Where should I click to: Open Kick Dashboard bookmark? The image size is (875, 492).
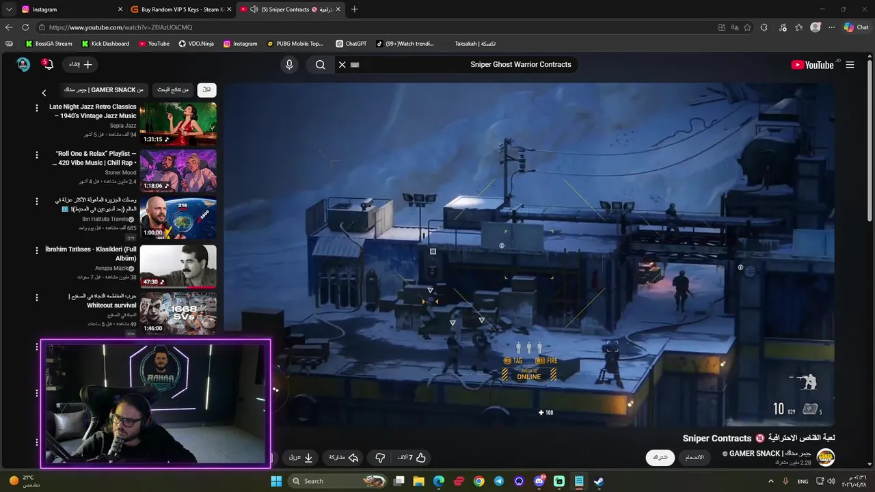pos(105,44)
